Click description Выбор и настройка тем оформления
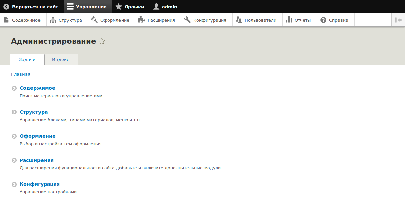405x202 pixels. click(x=61, y=144)
